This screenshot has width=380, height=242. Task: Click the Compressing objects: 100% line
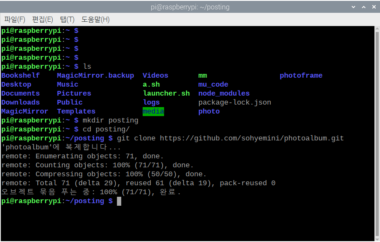tap(104, 174)
